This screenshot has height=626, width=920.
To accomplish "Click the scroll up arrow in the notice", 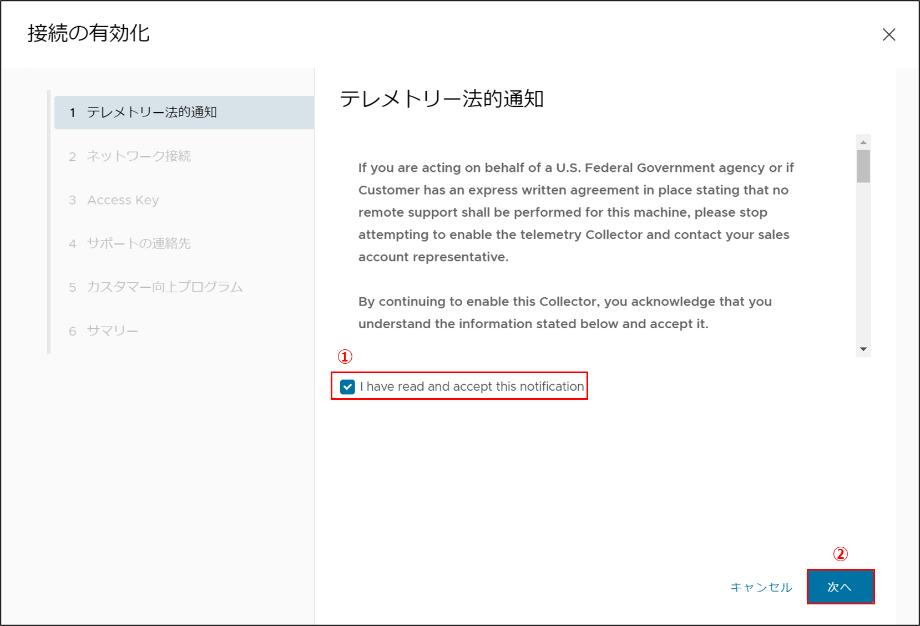I will (x=863, y=142).
